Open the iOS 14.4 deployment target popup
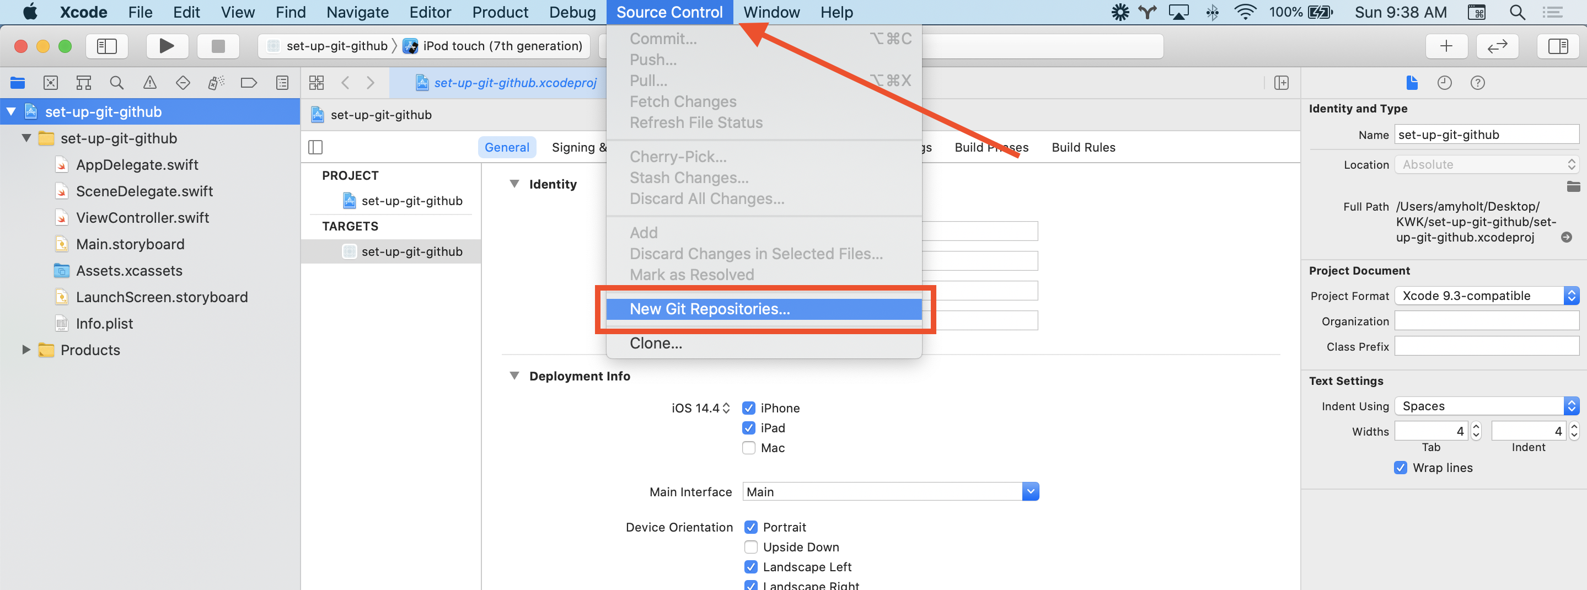The width and height of the screenshot is (1587, 590). pyautogui.click(x=700, y=409)
